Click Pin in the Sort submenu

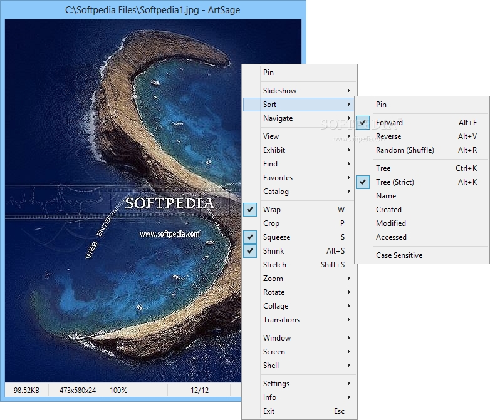(x=422, y=105)
